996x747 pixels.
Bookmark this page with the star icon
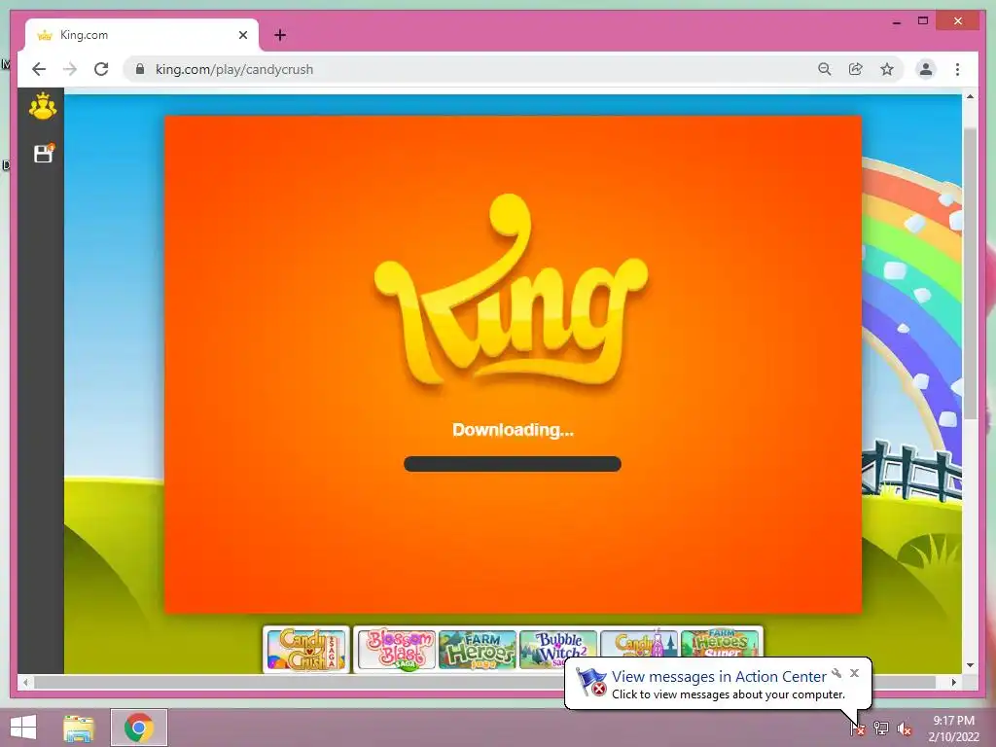(887, 69)
